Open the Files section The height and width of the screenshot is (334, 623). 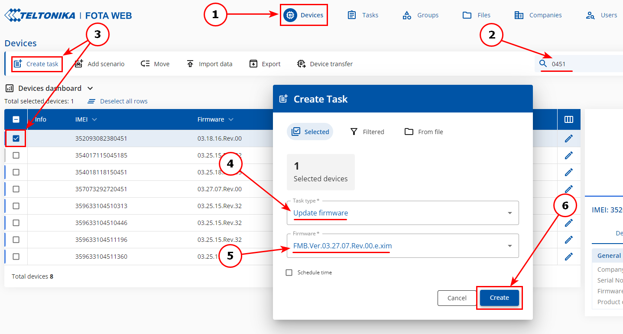tap(477, 15)
